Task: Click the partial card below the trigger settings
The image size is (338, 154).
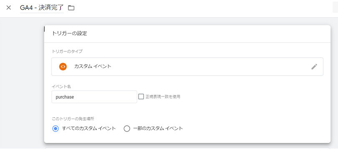Action: [187, 149]
